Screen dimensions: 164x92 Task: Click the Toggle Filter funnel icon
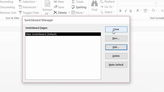pos(20,13)
